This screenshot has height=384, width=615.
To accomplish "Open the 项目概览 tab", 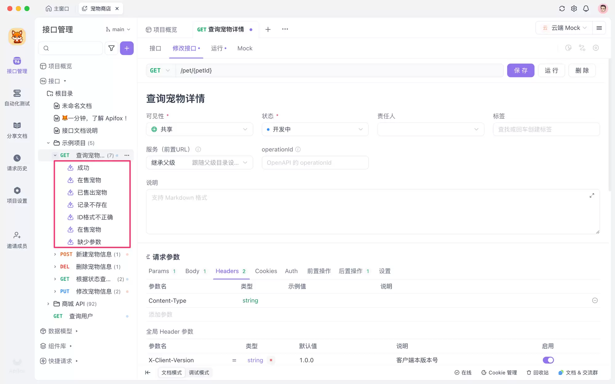I will point(161,29).
